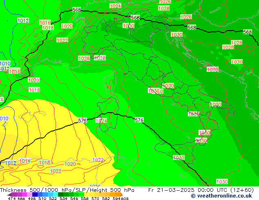Click the legend value 570

95,198
